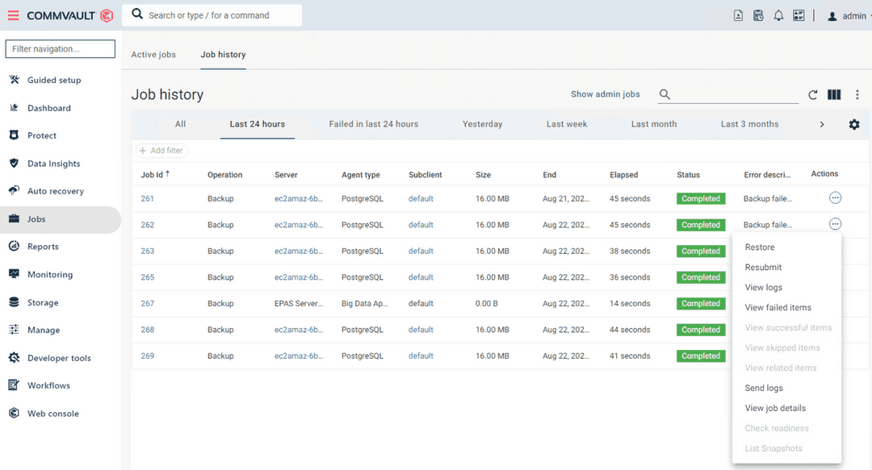Switch to the Active jobs tab
The image size is (872, 470).
(x=153, y=54)
